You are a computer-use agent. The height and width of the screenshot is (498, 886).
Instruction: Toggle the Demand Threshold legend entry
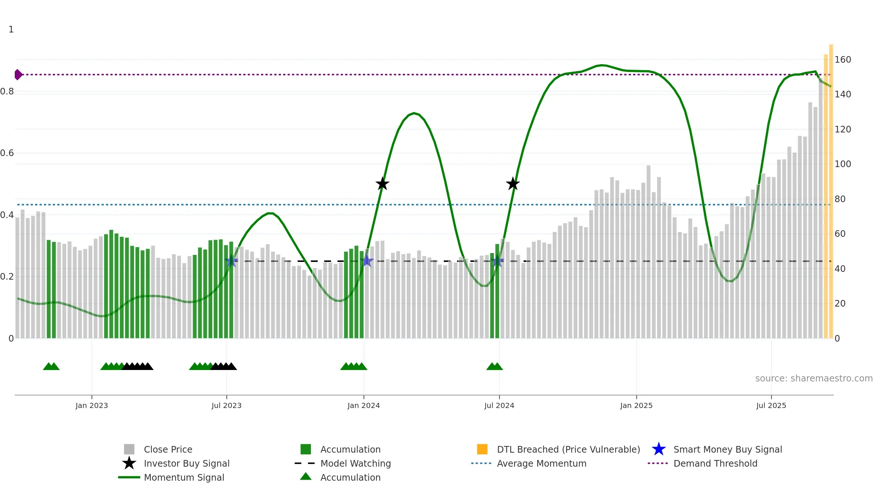pos(703,463)
